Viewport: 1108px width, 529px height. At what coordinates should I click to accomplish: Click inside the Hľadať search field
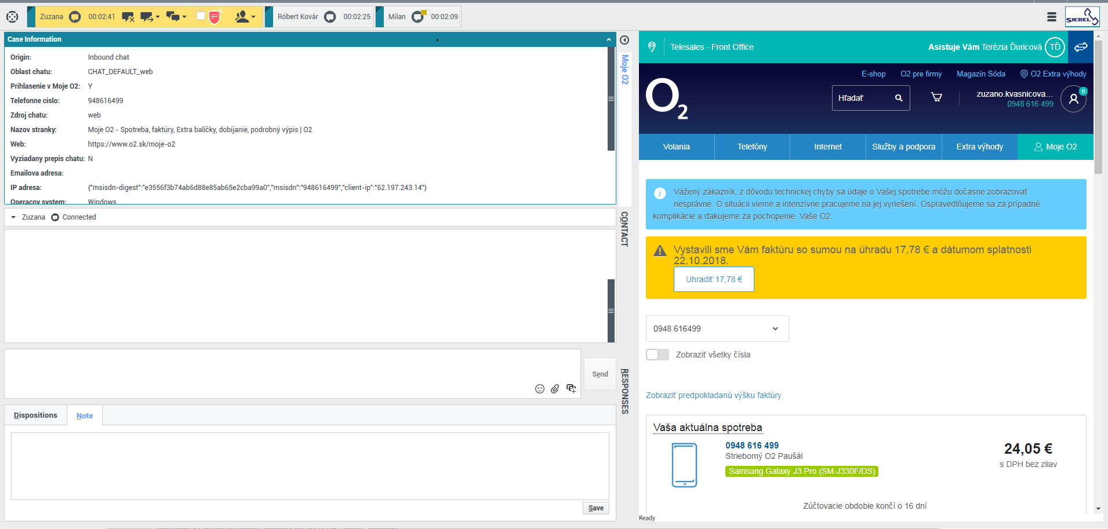pyautogui.click(x=864, y=97)
